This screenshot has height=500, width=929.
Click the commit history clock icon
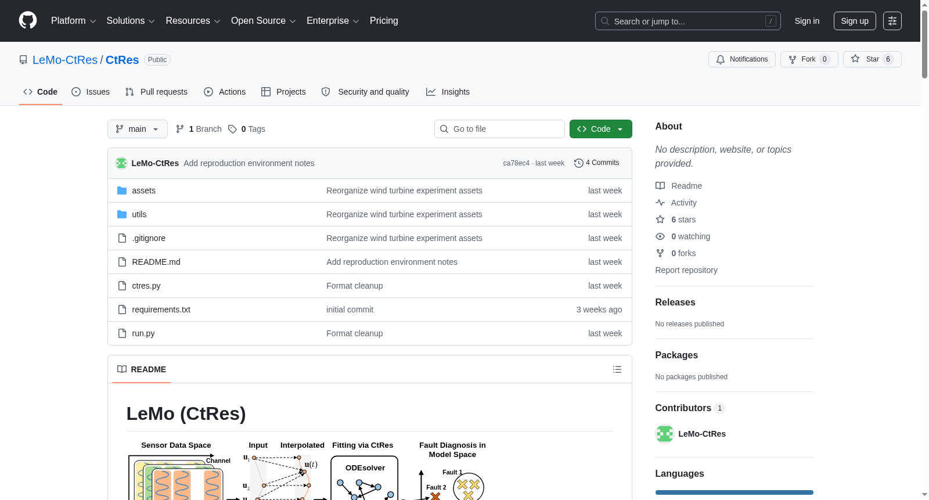(578, 163)
